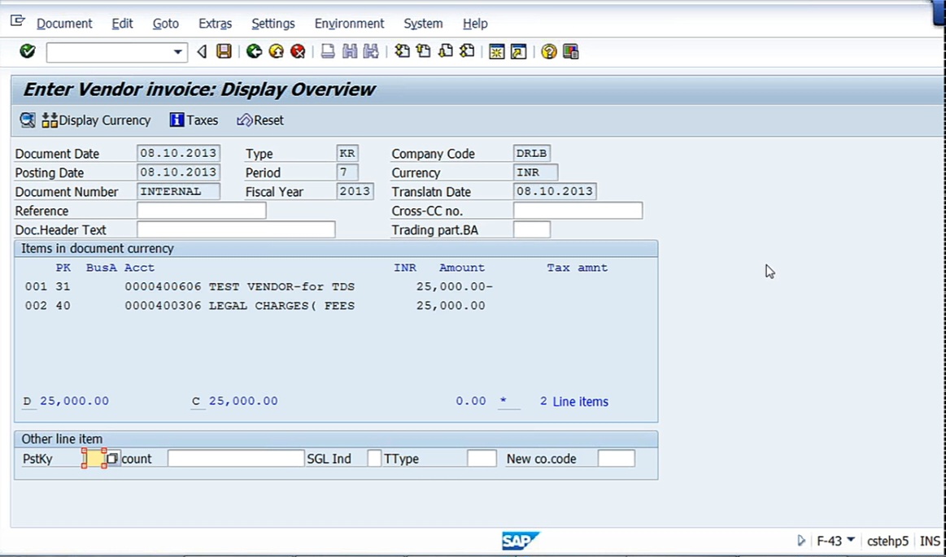Go to Last Page icon
The width and height of the screenshot is (946, 557).
[x=467, y=51]
